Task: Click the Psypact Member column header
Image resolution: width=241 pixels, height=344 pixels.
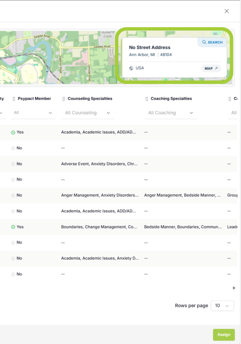Action: point(34,99)
